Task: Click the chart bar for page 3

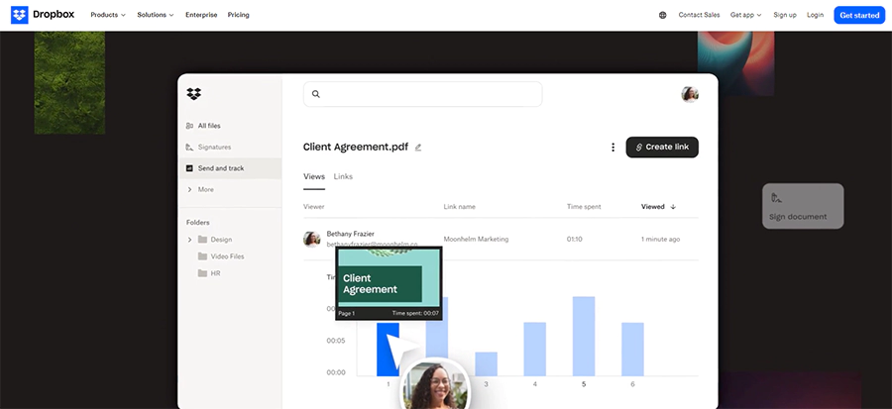Action: point(486,364)
